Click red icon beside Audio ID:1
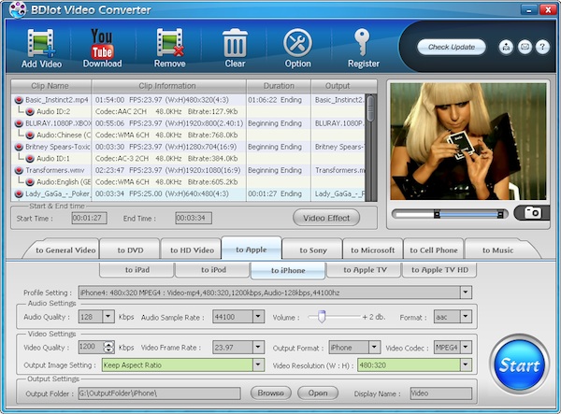This screenshot has height=414, width=561. coord(30,159)
